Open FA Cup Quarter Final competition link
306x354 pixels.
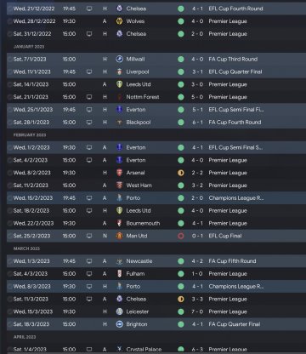point(235,324)
